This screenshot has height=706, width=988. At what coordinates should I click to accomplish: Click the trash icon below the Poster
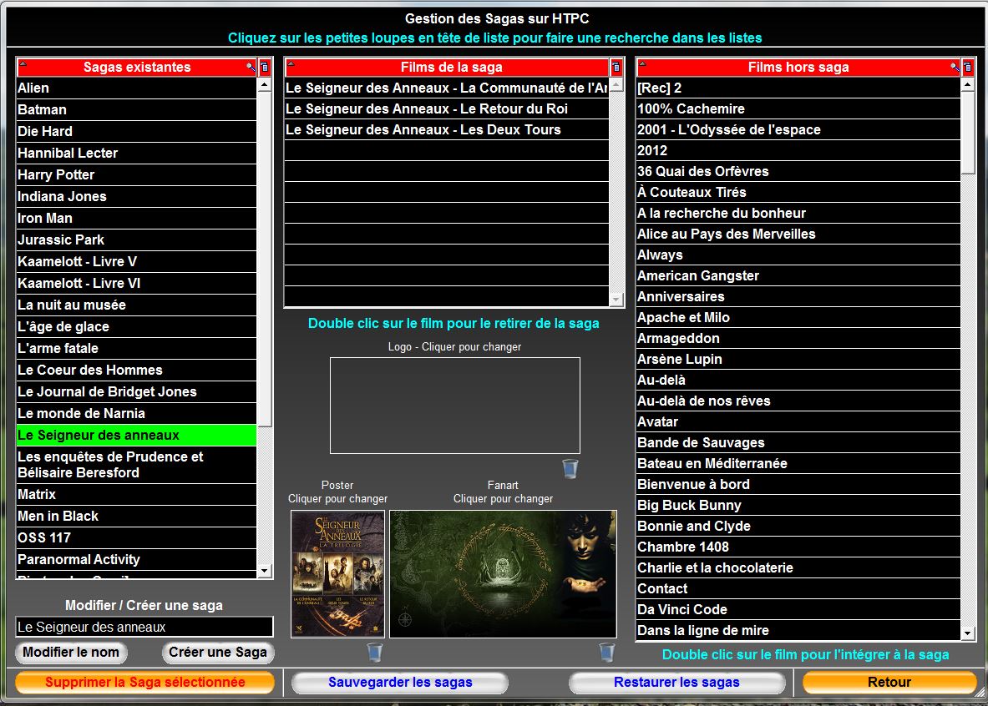click(375, 652)
